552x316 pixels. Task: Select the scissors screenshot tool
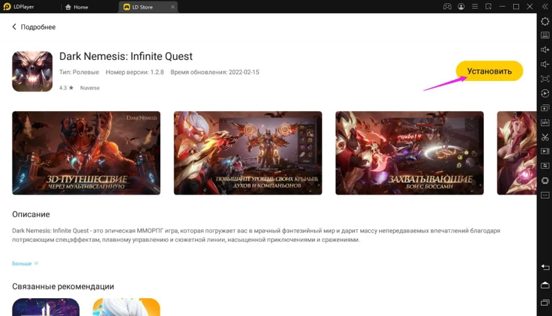click(x=545, y=137)
